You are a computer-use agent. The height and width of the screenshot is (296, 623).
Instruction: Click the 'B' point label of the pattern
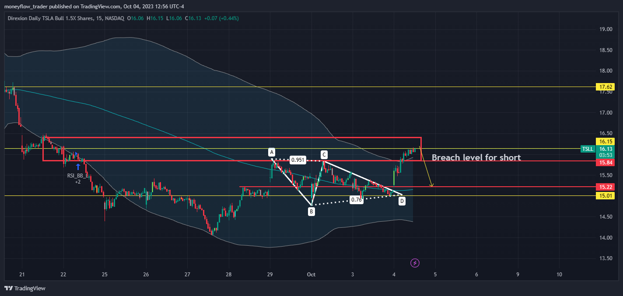tap(311, 212)
